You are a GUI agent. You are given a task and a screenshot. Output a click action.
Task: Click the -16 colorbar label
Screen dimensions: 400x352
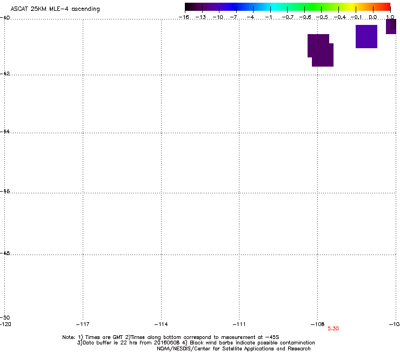pyautogui.click(x=184, y=17)
